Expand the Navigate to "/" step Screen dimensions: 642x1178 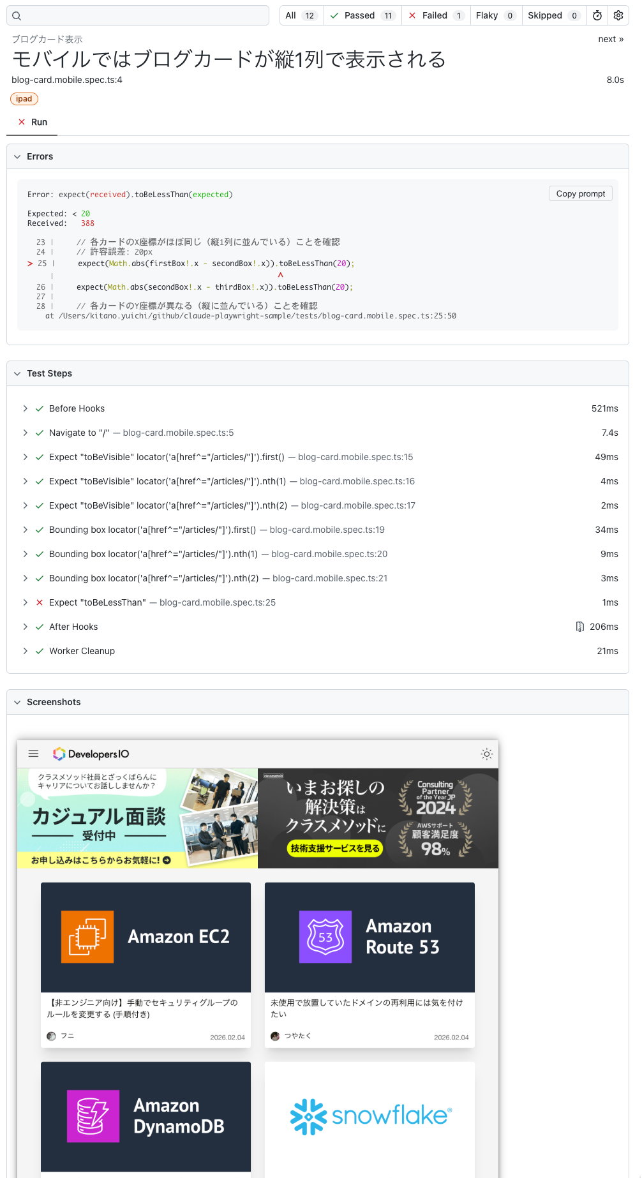coord(26,433)
